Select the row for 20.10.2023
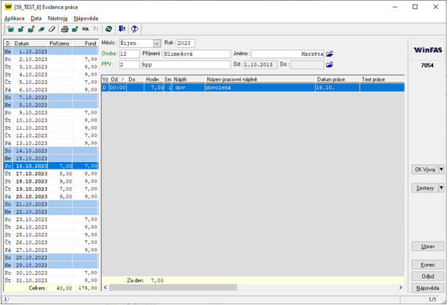448x305 pixels. (x=51, y=197)
